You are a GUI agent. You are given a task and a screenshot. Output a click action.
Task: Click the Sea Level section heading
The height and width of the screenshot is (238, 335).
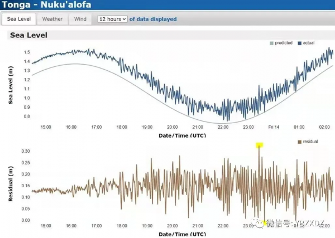coord(28,35)
